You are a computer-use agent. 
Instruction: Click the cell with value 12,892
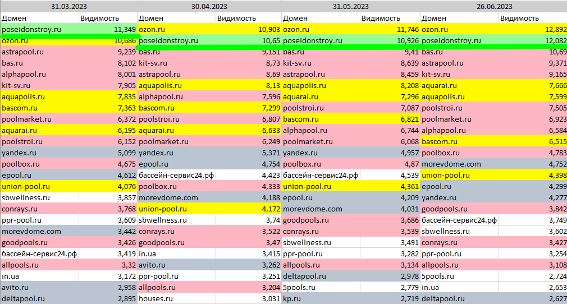coord(533,29)
